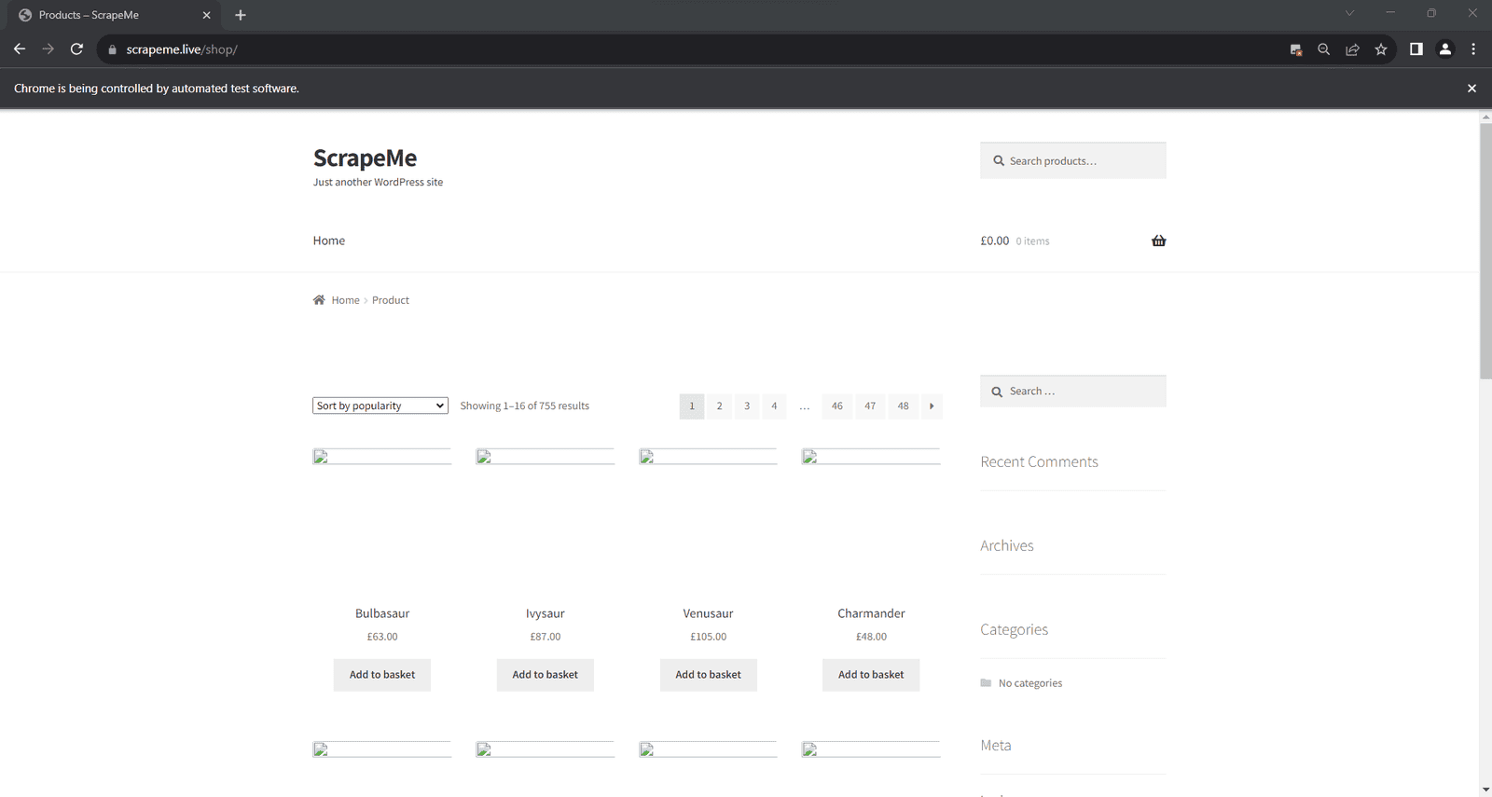This screenshot has width=1492, height=797.
Task: Open the Chrome profile icon
Action: click(x=1445, y=49)
